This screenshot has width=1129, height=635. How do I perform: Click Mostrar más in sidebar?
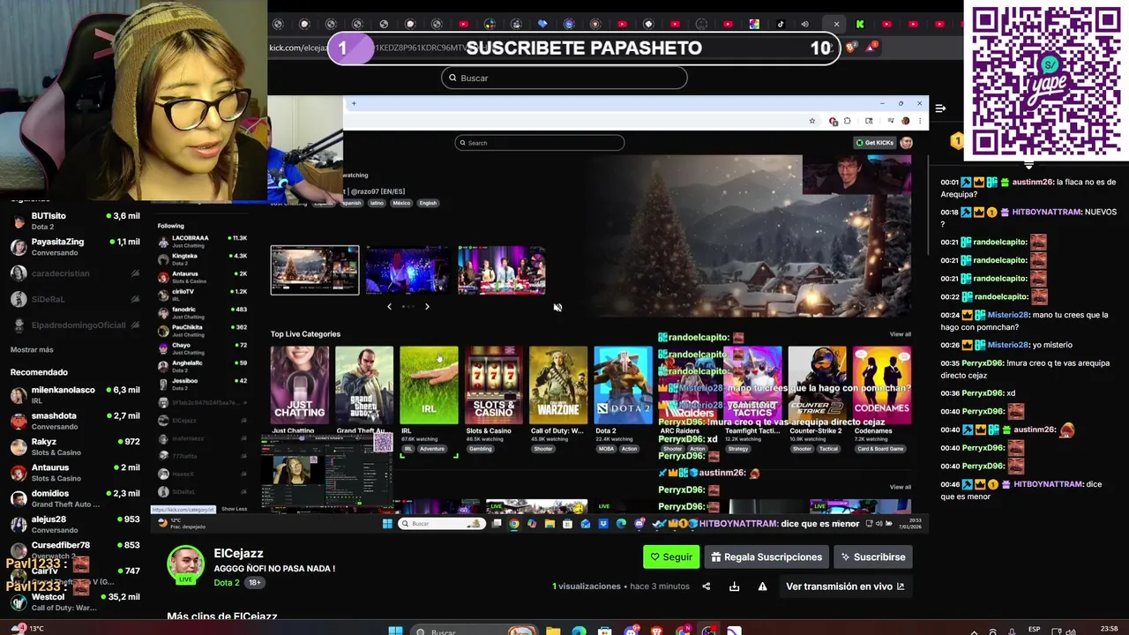32,349
